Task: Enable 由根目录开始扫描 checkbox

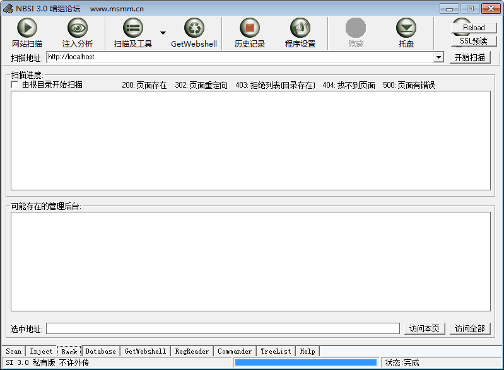Action: (x=15, y=85)
